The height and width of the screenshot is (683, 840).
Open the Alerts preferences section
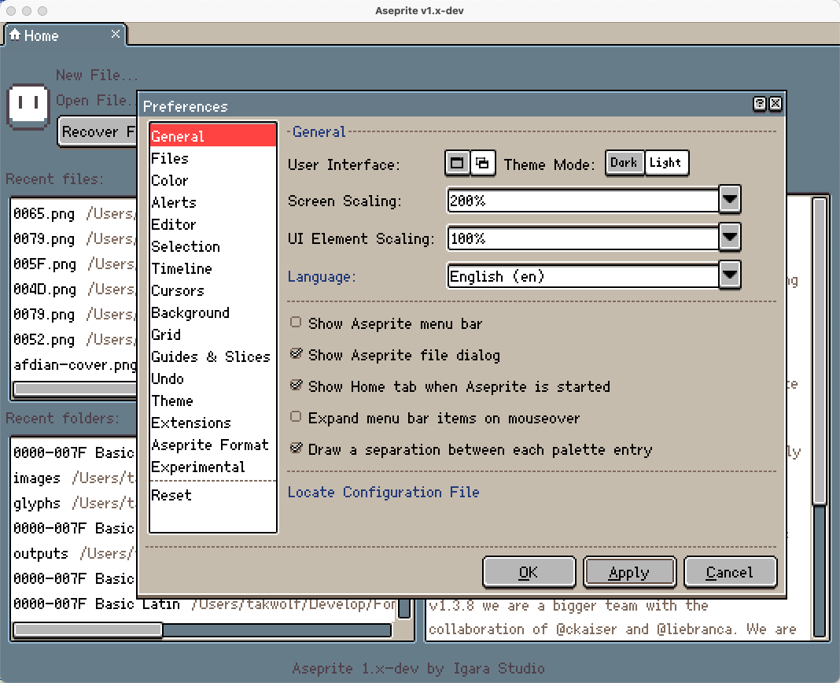(212, 202)
